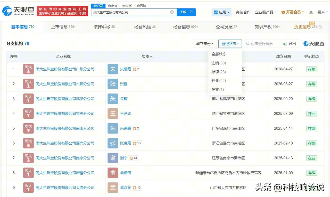This screenshot has height=197, width=330.
Task: Open 周大生珠宝股份有限公司太原分公司 link
Action: tap(65, 187)
